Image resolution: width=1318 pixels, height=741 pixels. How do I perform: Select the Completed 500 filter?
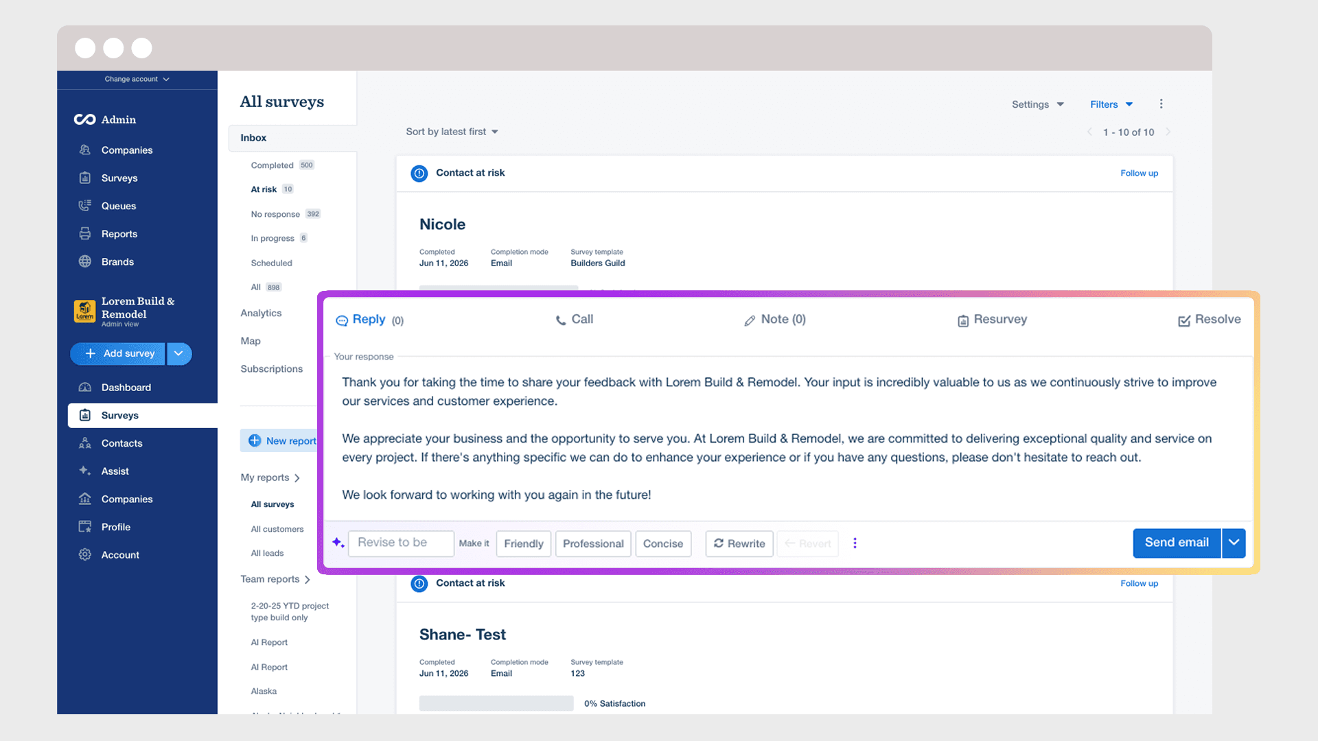tap(282, 165)
